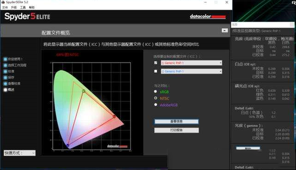Click the 校准 step icon in sidebar
Viewport: 296px width, 170px height.
tap(5, 72)
